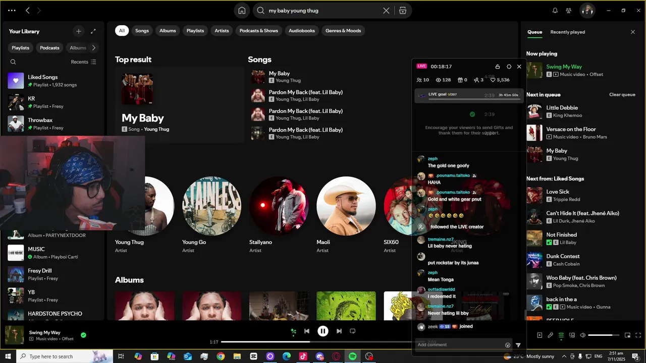Open LIVE overlay settings gear
The width and height of the screenshot is (646, 363).
click(x=509, y=67)
